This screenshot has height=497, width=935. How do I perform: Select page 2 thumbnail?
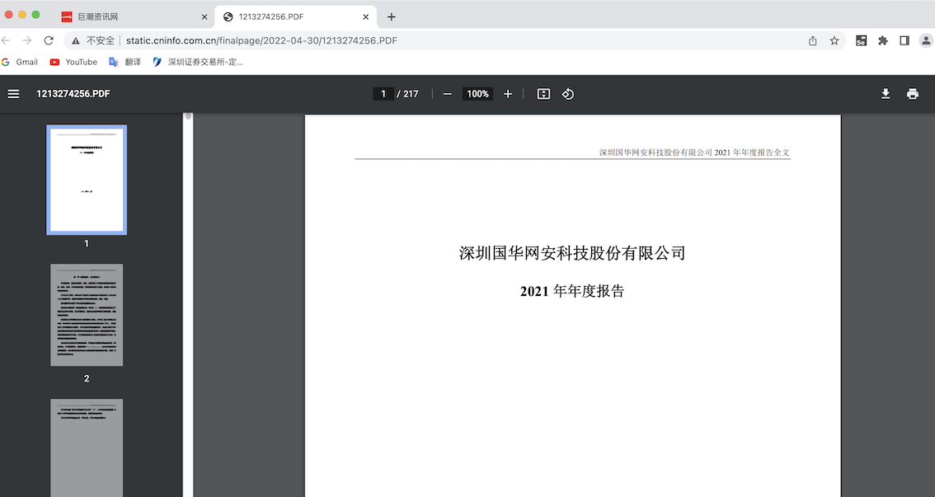click(x=87, y=315)
